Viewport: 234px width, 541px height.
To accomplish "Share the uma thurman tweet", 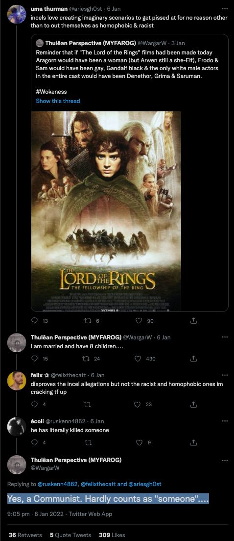I will click(193, 321).
